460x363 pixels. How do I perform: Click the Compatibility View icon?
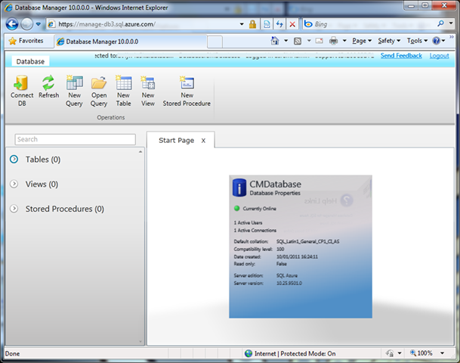tap(267, 24)
